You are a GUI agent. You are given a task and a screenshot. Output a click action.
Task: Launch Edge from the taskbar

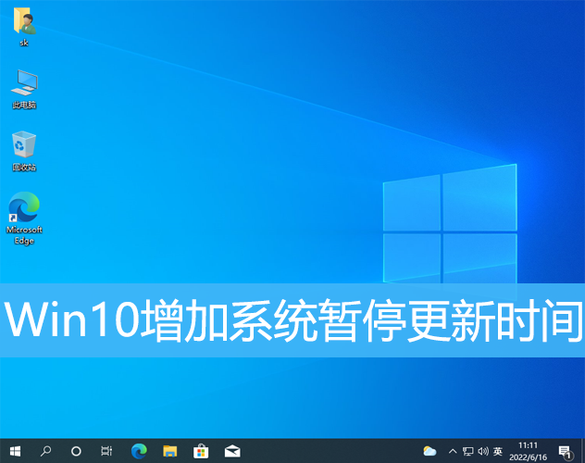coord(139,451)
